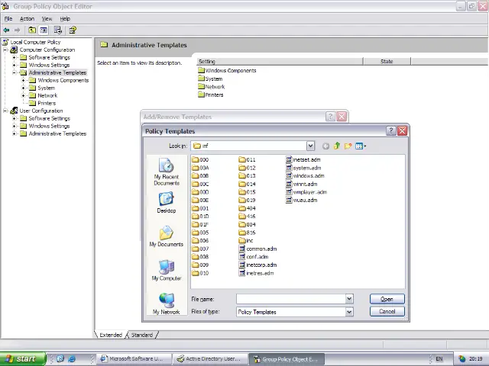Open the Action menu

[28, 18]
